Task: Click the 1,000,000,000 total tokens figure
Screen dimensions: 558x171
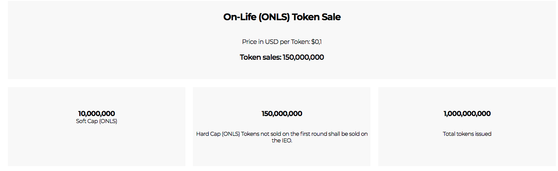Action: [467, 113]
